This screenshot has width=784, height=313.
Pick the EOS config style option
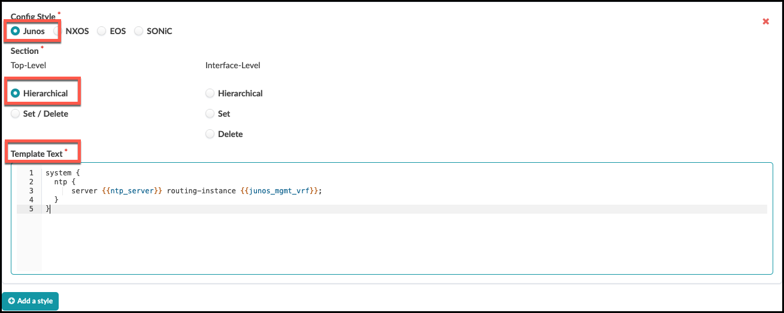(x=102, y=31)
